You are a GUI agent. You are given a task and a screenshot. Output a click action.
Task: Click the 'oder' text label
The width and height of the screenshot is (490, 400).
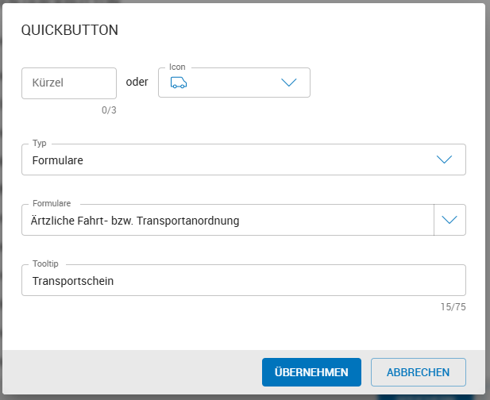[x=137, y=82]
